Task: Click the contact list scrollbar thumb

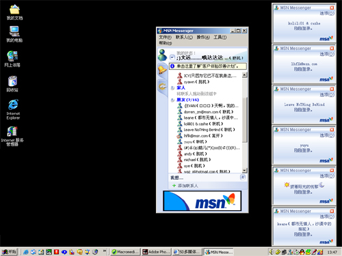Action: (x=244, y=120)
